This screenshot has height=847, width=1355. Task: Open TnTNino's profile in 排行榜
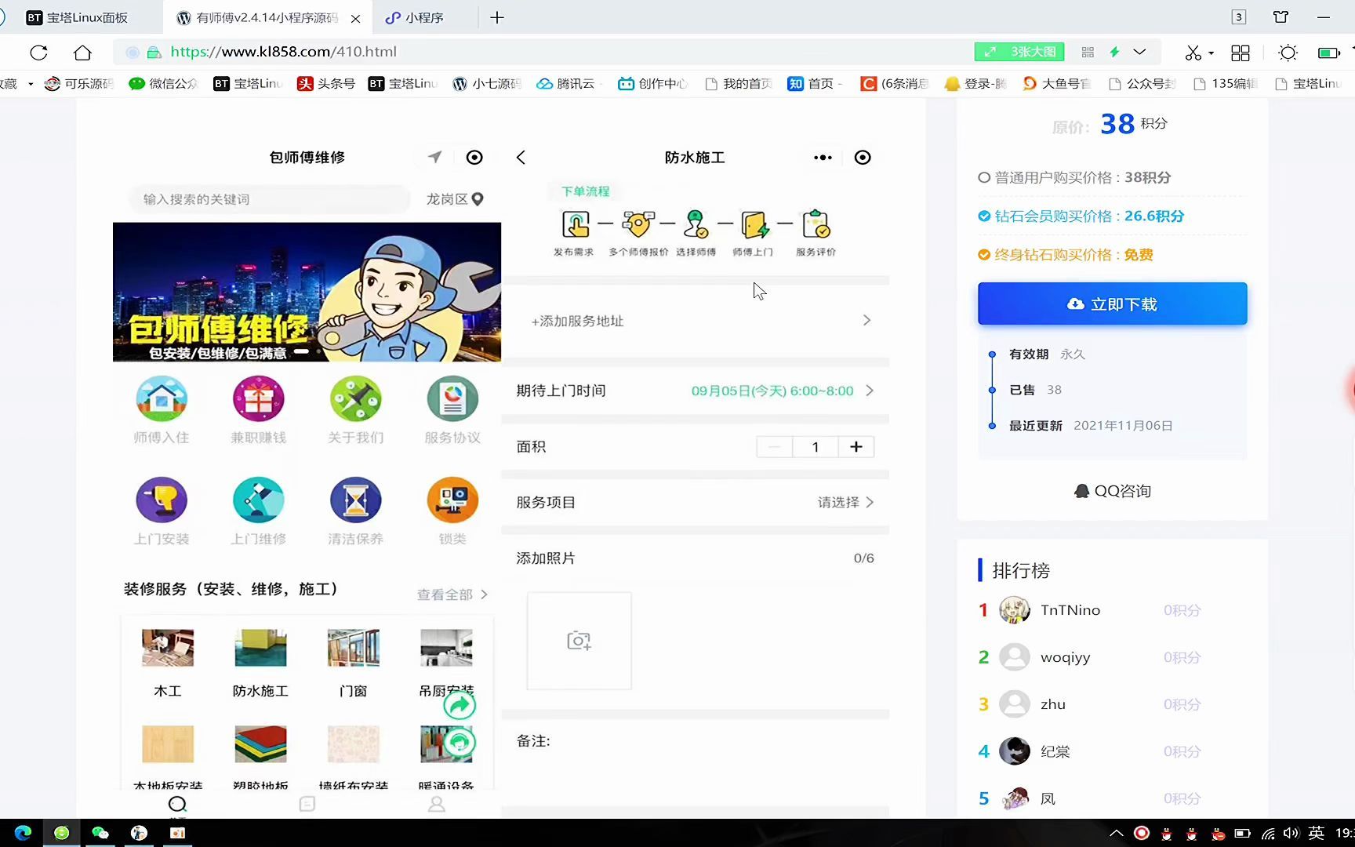click(1070, 610)
